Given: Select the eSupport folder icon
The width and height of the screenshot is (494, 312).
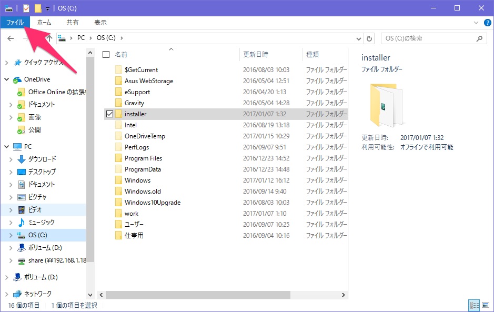Looking at the screenshot, I should coord(118,92).
